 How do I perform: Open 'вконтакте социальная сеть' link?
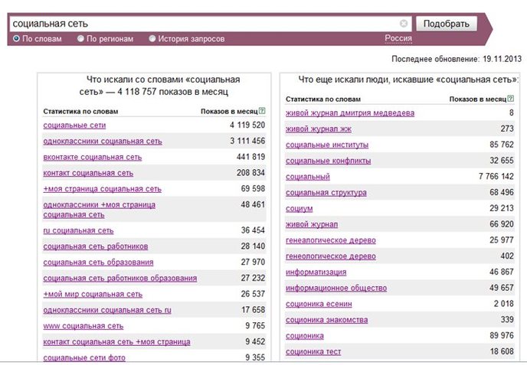coord(93,157)
